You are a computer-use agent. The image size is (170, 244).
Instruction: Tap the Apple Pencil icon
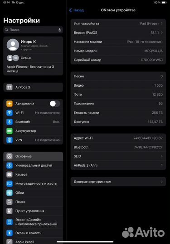coord(10,242)
